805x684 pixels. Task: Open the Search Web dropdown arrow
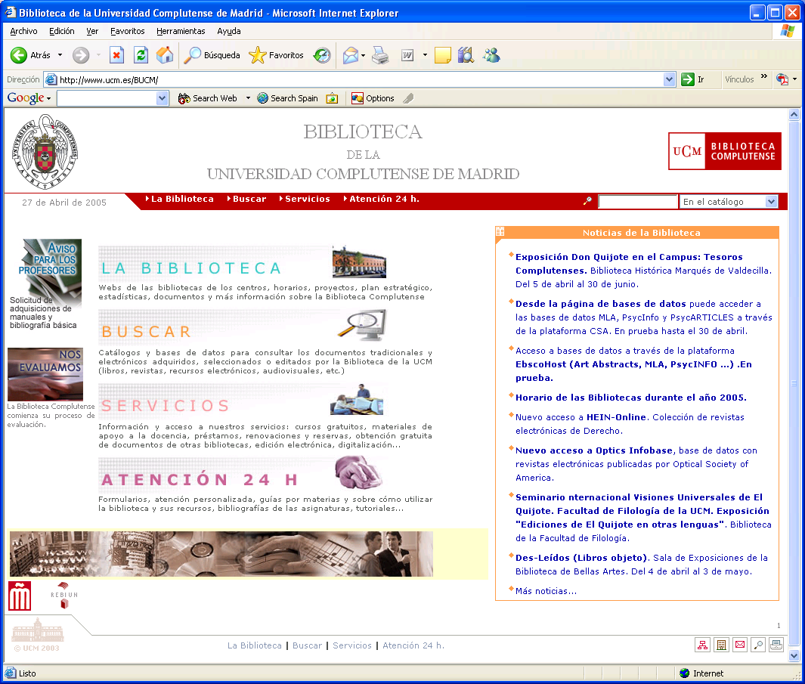248,98
